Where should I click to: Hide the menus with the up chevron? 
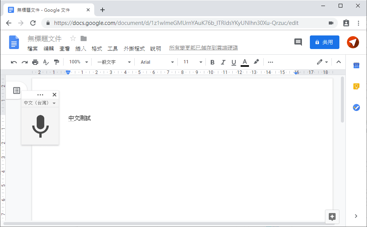pos(339,62)
